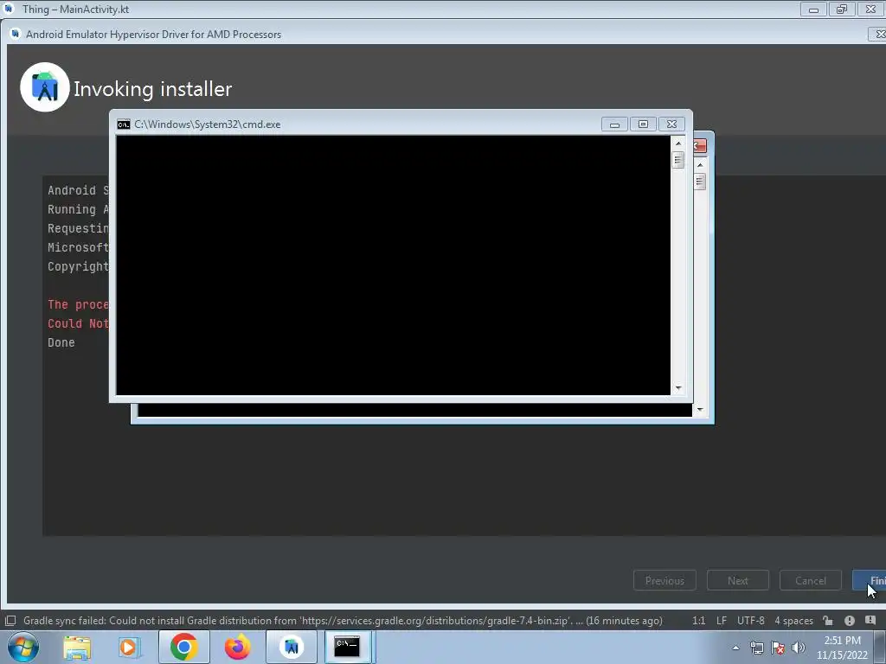Image resolution: width=886 pixels, height=664 pixels.
Task: Click the 'Android S' log line
Action: (78, 190)
